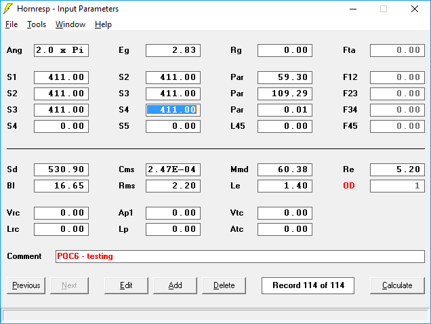
Task: Click the highlighted S4 411.00 field
Action: point(173,110)
